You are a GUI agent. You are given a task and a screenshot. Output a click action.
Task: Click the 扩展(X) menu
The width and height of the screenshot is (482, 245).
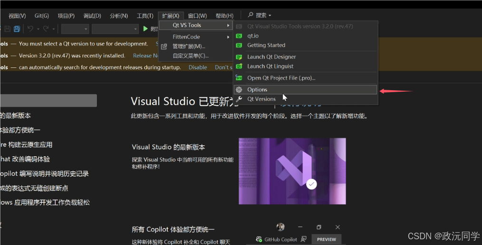(171, 16)
